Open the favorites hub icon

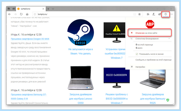(148, 14)
